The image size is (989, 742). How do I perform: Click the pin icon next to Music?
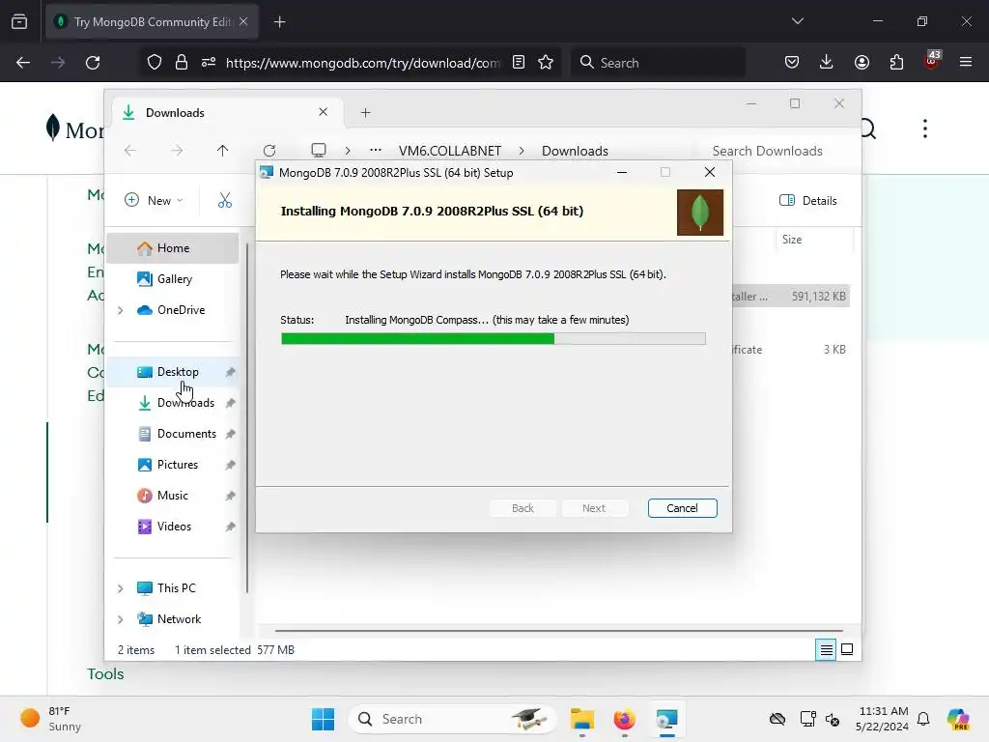click(x=230, y=496)
